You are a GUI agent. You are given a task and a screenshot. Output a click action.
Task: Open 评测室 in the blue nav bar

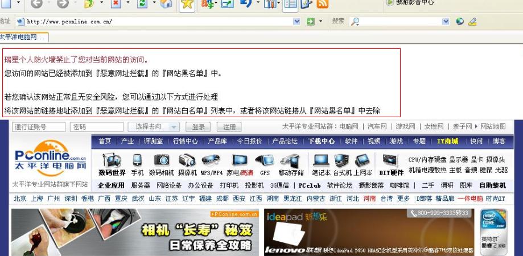[x=153, y=141]
